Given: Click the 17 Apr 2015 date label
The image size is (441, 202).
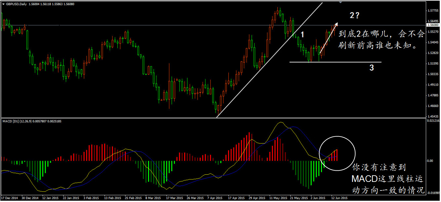Looking at the screenshot, I should [236, 198].
